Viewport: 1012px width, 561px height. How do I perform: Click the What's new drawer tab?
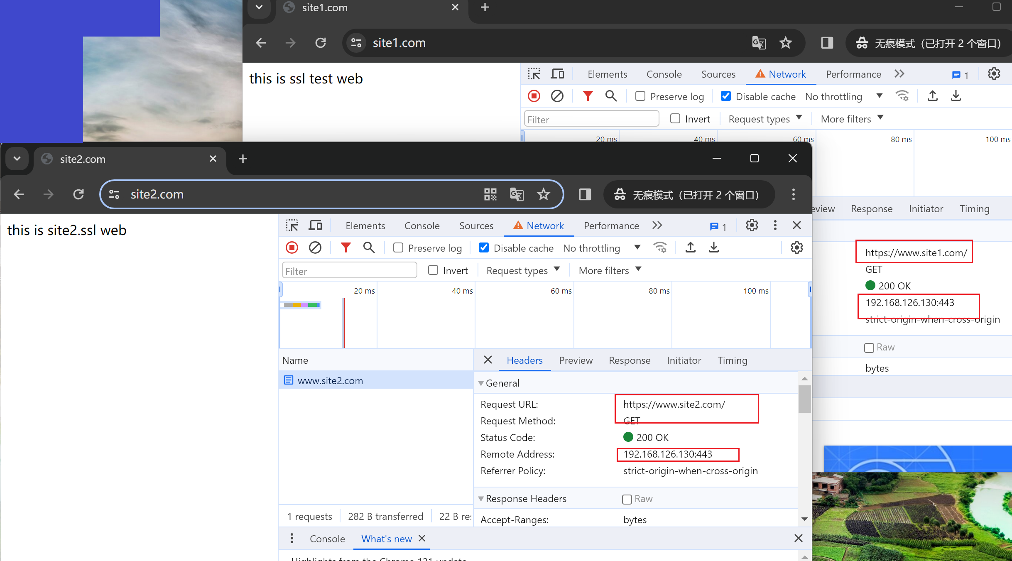[386, 539]
